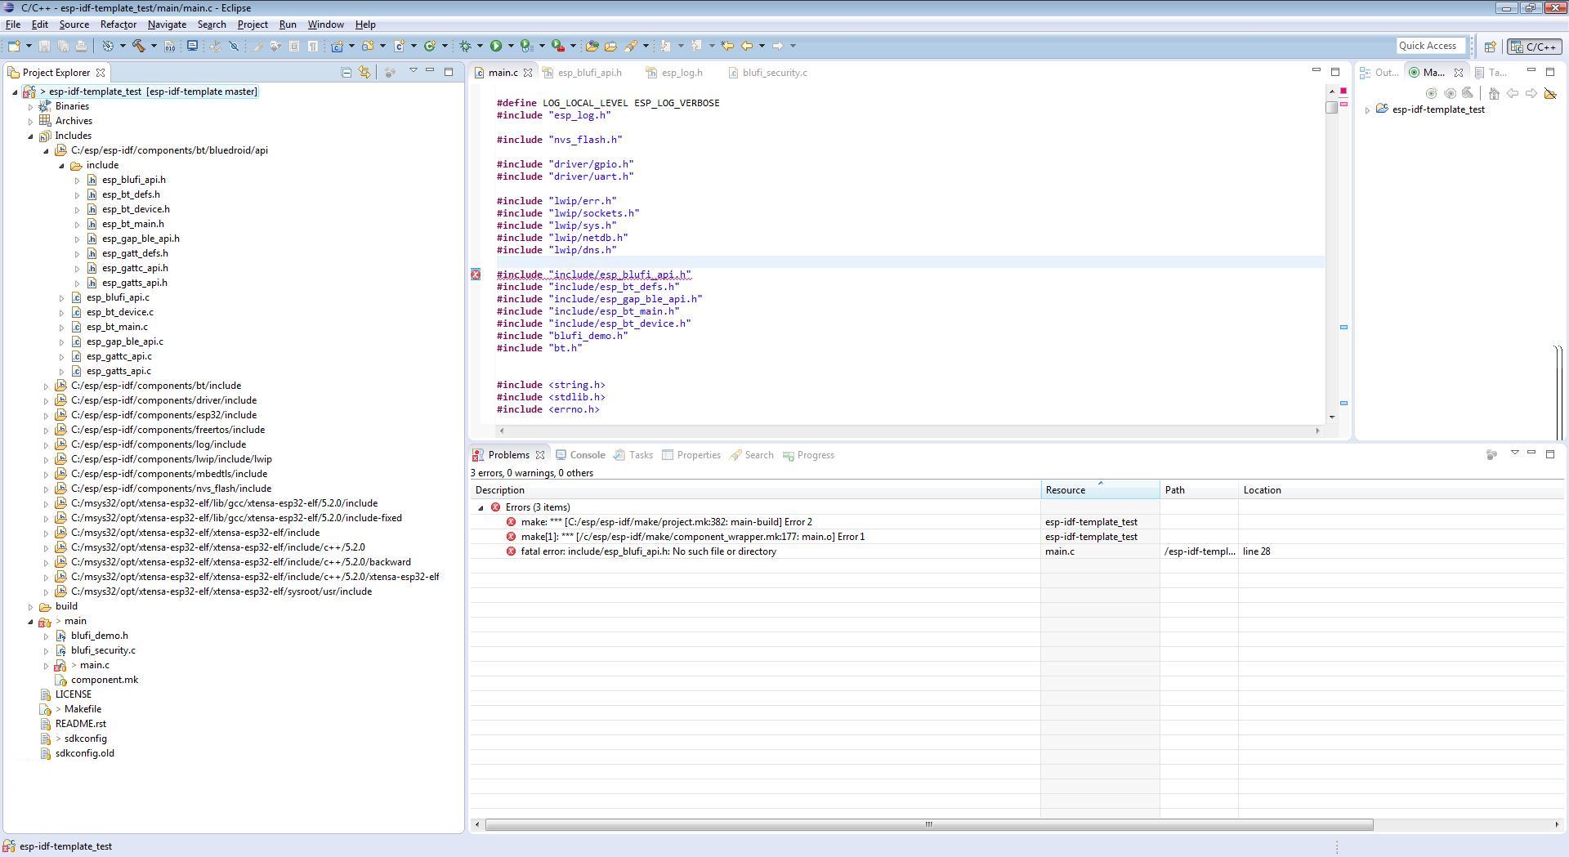1569x857 pixels.
Task: Switch to the Outline view tab
Action: click(x=1379, y=73)
